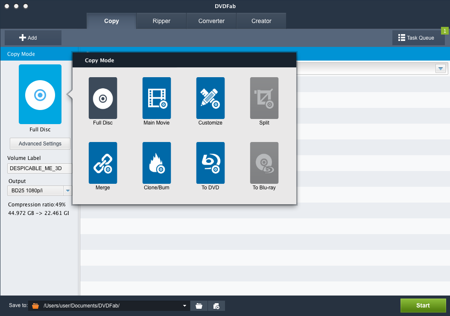The height and width of the screenshot is (316, 450).
Task: Click the Add button
Action: (33, 38)
